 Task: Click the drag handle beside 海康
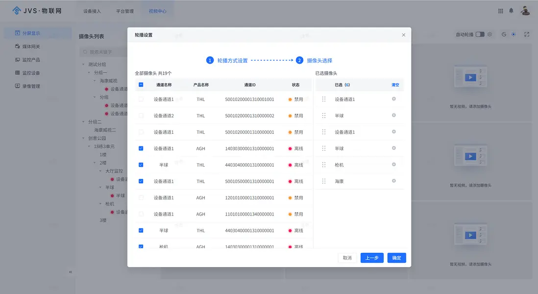pyautogui.click(x=323, y=181)
